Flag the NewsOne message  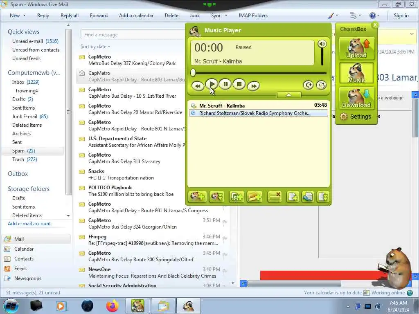coord(225,271)
